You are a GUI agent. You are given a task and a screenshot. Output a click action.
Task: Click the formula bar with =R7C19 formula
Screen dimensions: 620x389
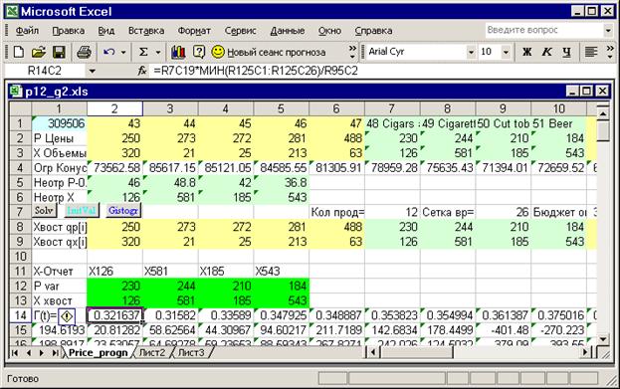click(382, 72)
